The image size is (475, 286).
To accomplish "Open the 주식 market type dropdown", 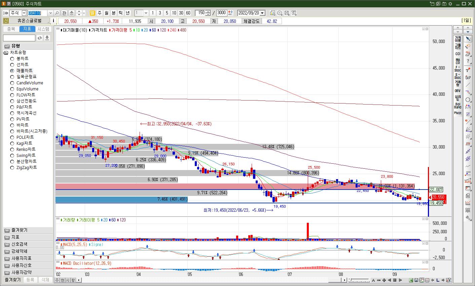I will [24, 13].
